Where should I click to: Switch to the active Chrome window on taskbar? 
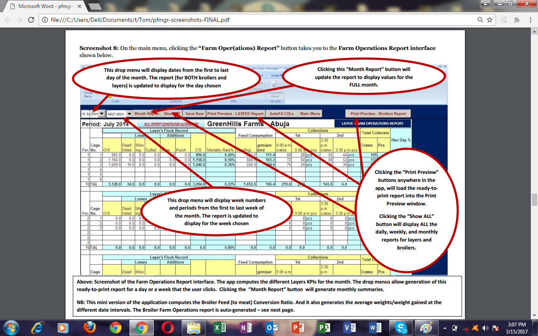(x=141, y=328)
